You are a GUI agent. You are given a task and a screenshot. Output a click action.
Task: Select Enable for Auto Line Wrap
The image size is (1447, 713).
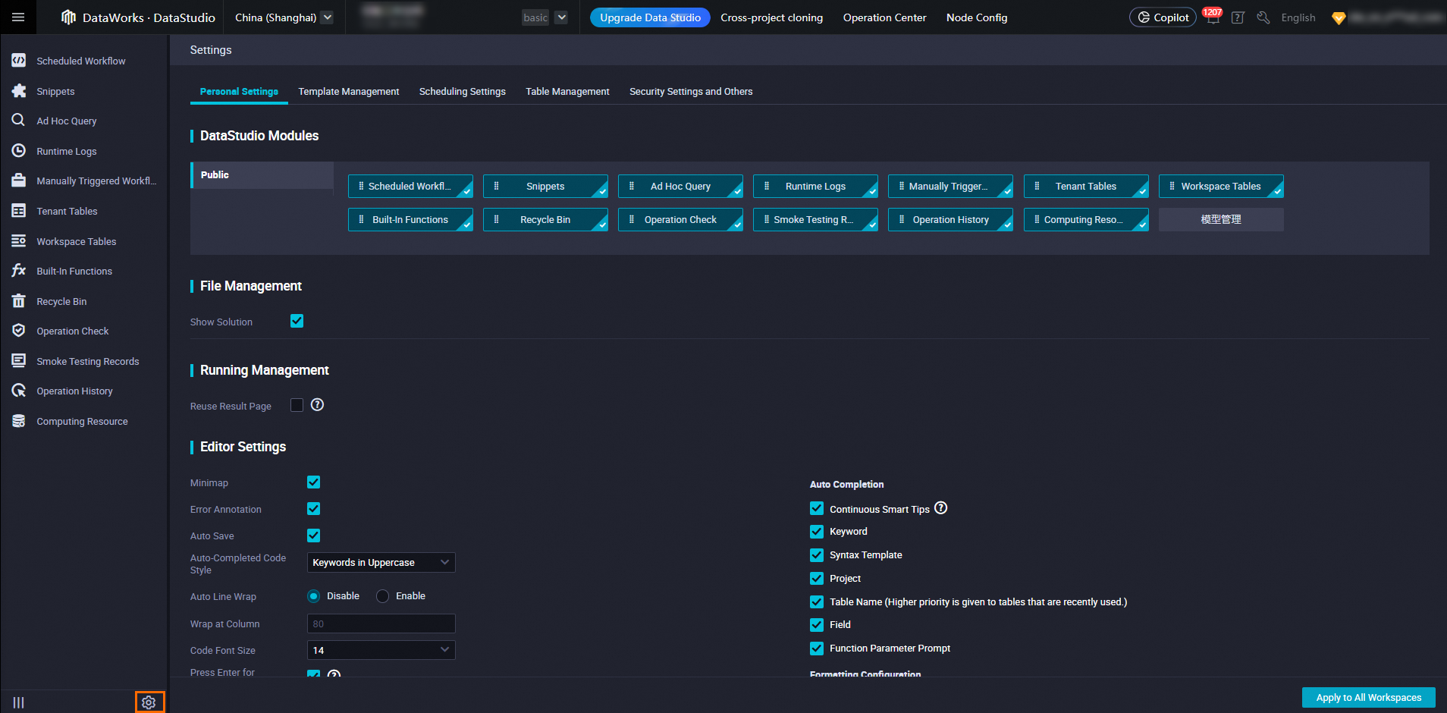click(382, 596)
